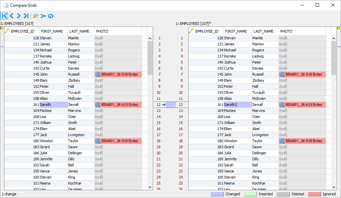Click scroll up arrow on left grid scrollbar
The width and height of the screenshot is (341, 198).
pyautogui.click(x=150, y=38)
